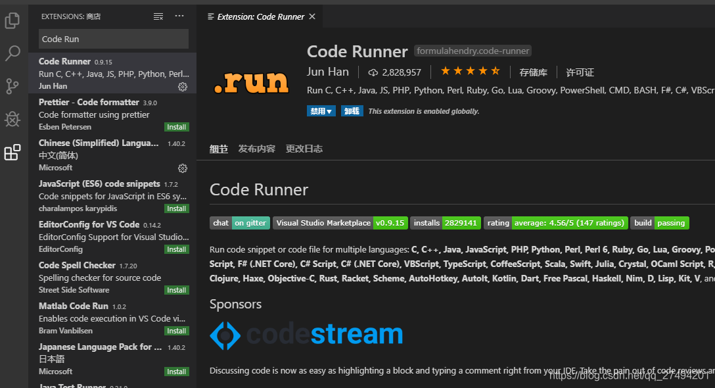715x388 pixels.
Task: Open the extensions More Actions menu
Action: point(179,16)
